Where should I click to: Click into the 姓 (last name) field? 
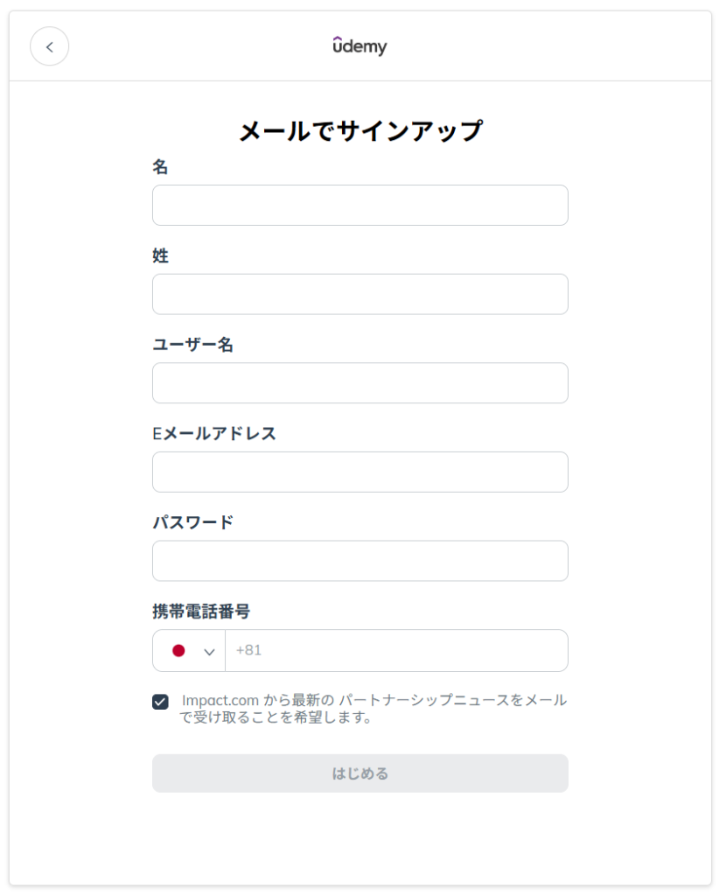click(x=359, y=294)
